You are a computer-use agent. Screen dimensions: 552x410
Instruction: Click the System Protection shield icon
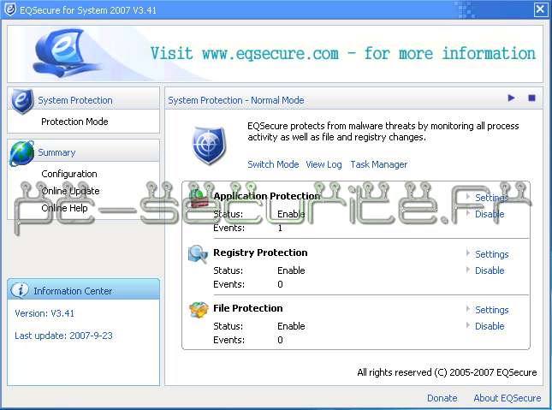pos(22,102)
